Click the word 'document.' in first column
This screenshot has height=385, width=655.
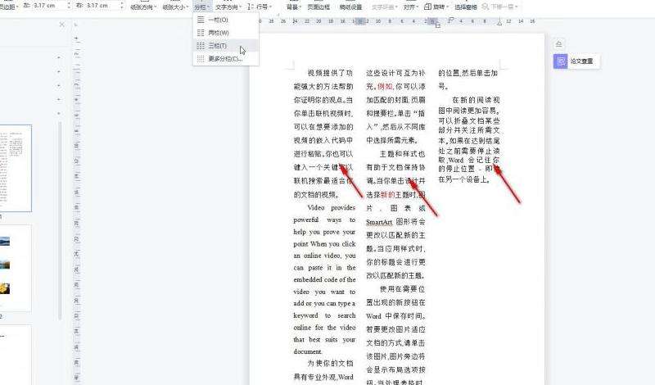tap(308, 351)
